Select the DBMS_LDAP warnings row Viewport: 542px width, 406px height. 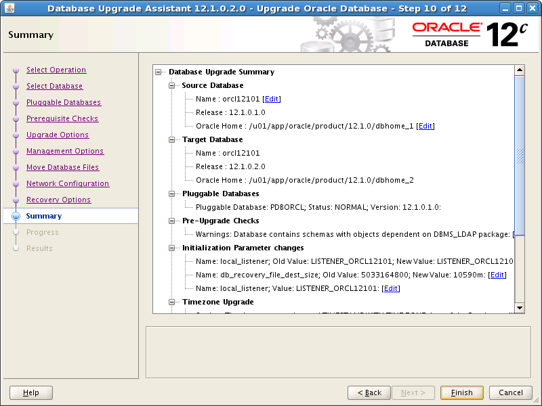coord(354,234)
